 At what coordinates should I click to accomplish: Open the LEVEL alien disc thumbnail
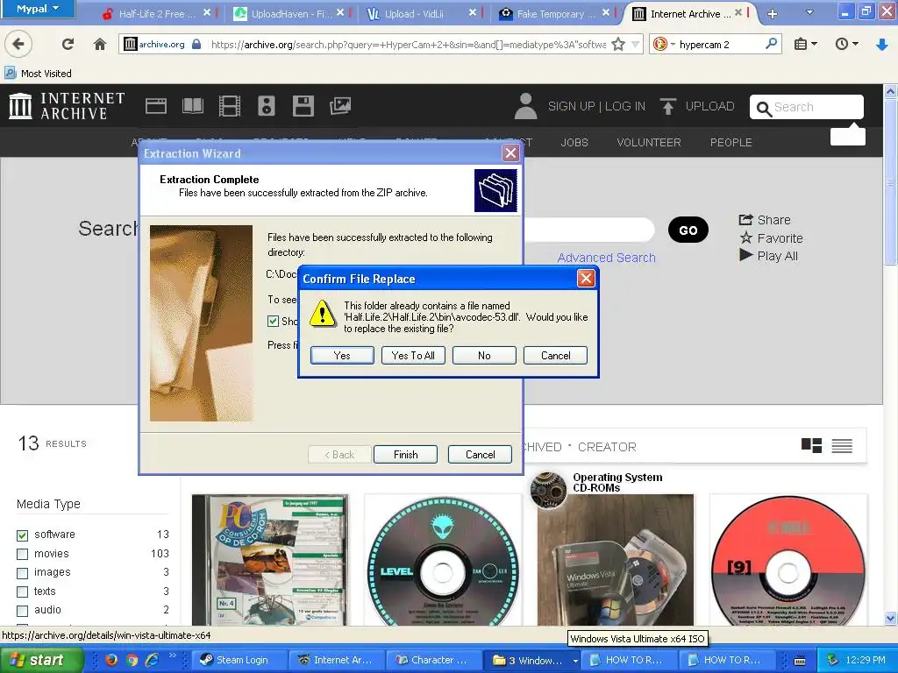click(x=443, y=560)
